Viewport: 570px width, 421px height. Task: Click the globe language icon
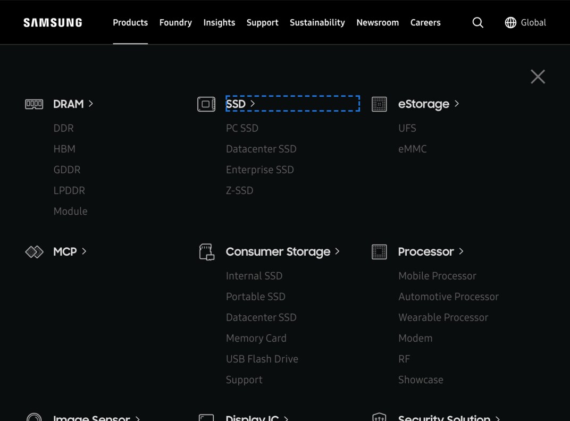coord(510,22)
